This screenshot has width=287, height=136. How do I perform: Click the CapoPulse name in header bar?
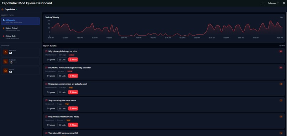coord(10,9)
